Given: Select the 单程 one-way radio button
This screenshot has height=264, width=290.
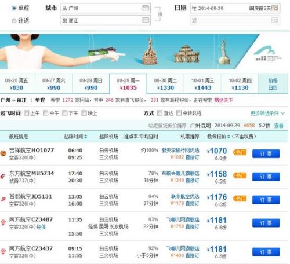Looking at the screenshot, I should [x=14, y=8].
